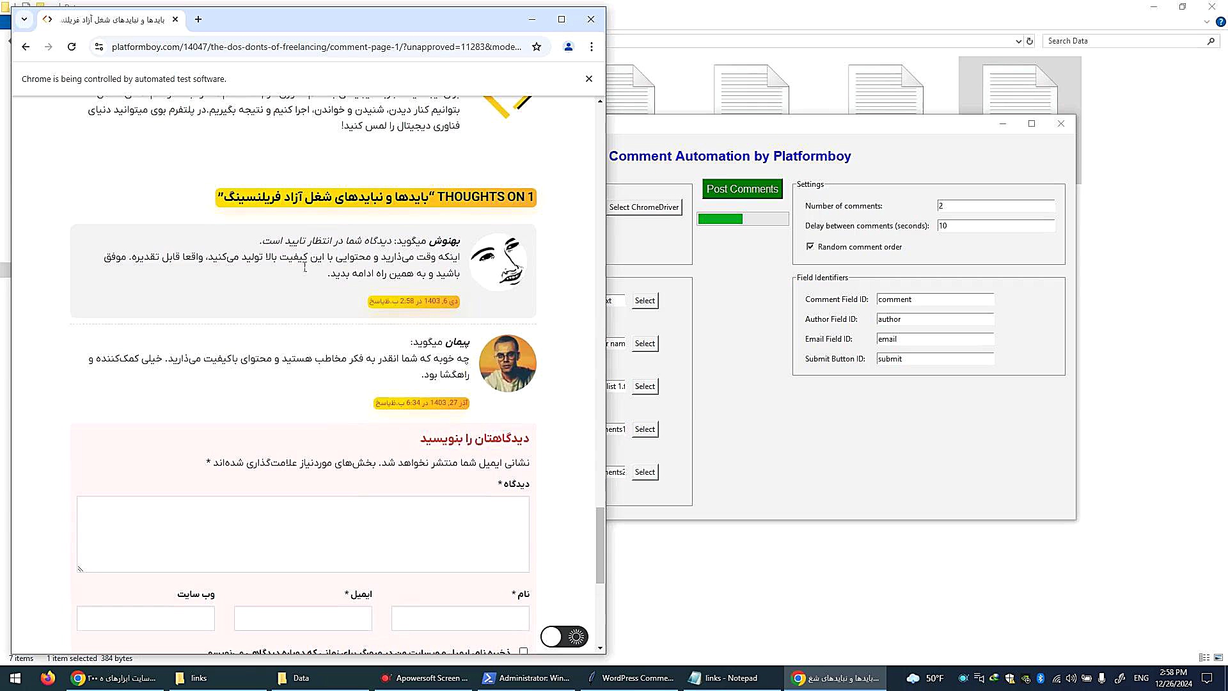
Task: Toggle the dark mode switch on the page
Action: click(x=564, y=636)
